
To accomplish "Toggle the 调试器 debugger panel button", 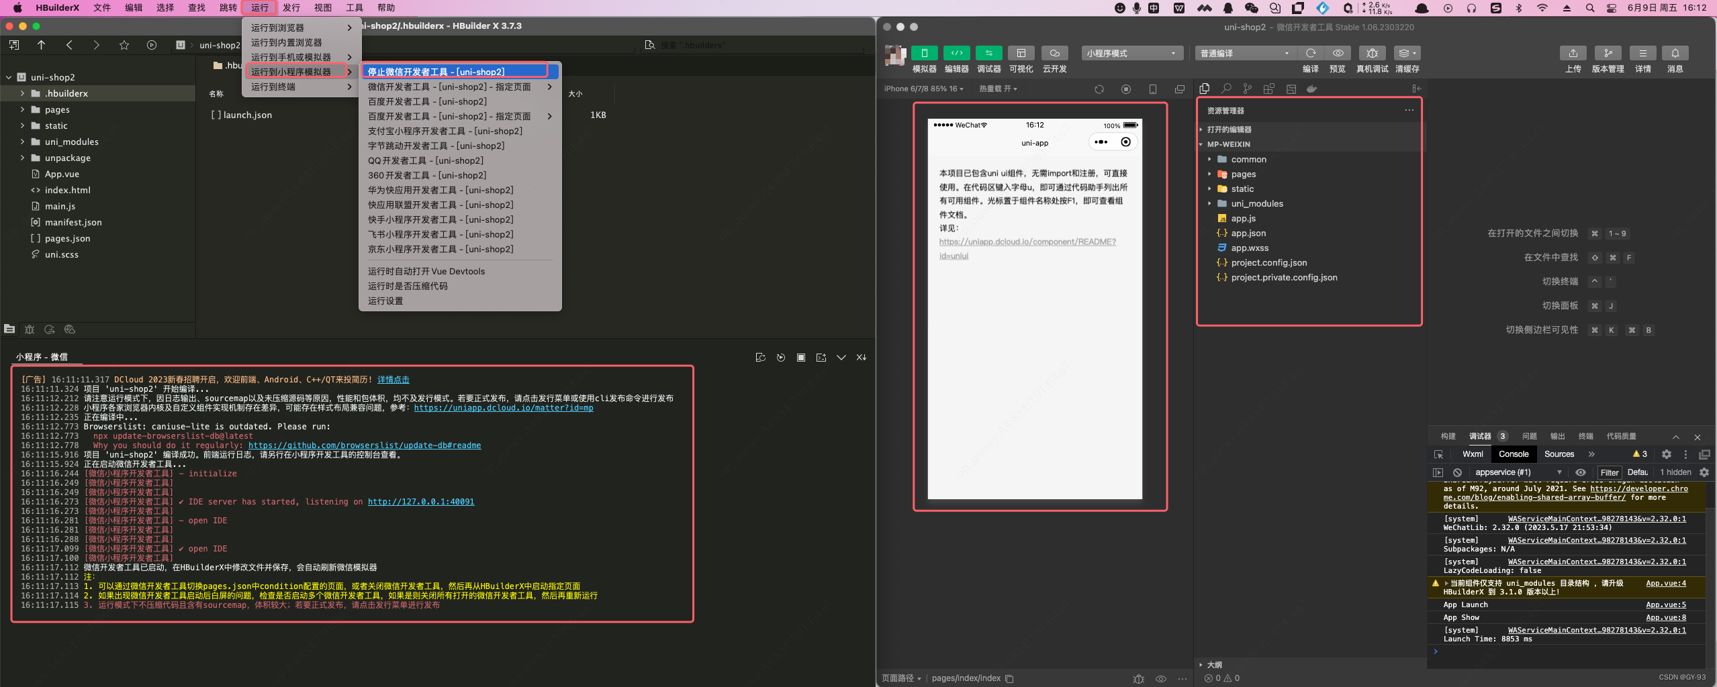I will tap(988, 53).
